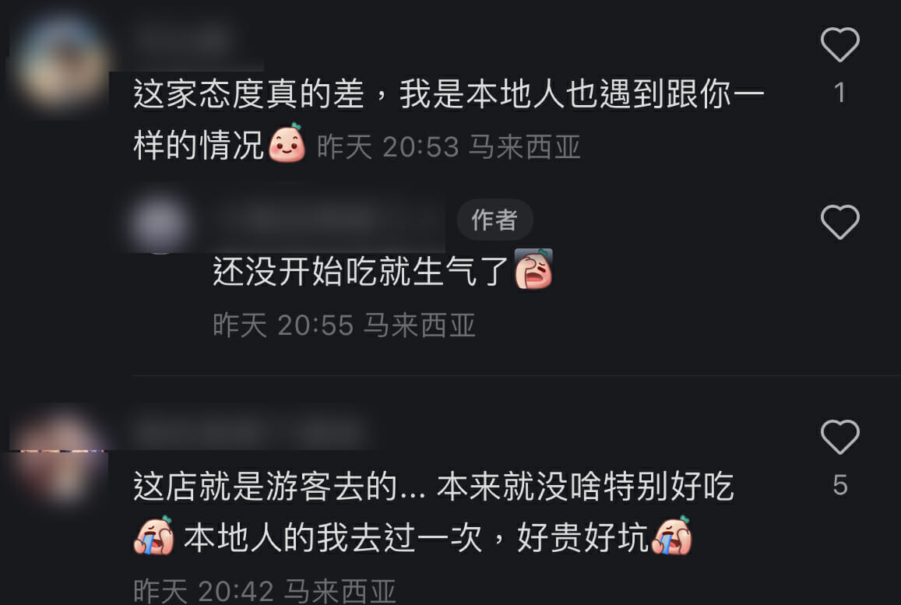
Task: Click the facepalm emoji after 生气了
Action: click(533, 269)
